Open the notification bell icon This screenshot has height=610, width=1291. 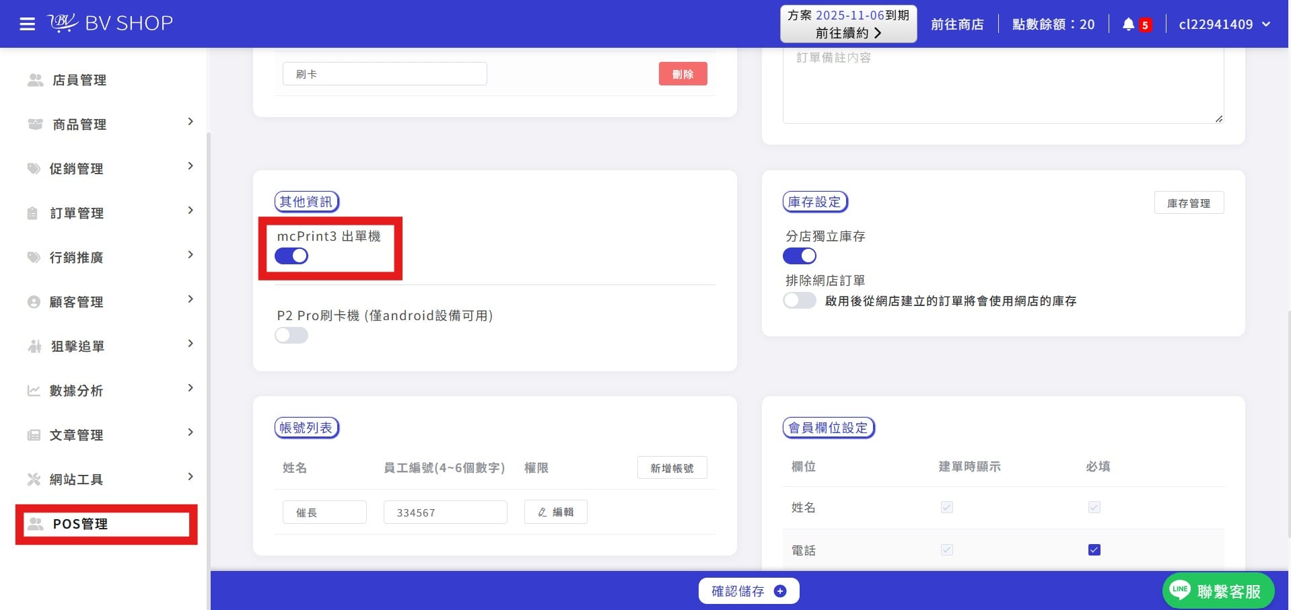(x=1129, y=24)
